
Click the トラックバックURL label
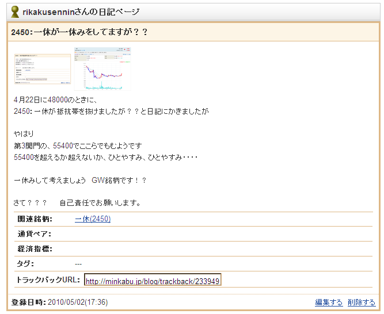click(47, 279)
